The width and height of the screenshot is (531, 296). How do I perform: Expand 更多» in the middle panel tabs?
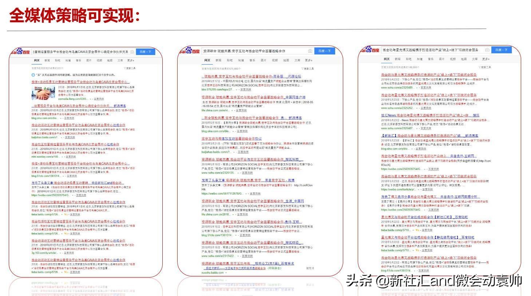pyautogui.click(x=309, y=60)
